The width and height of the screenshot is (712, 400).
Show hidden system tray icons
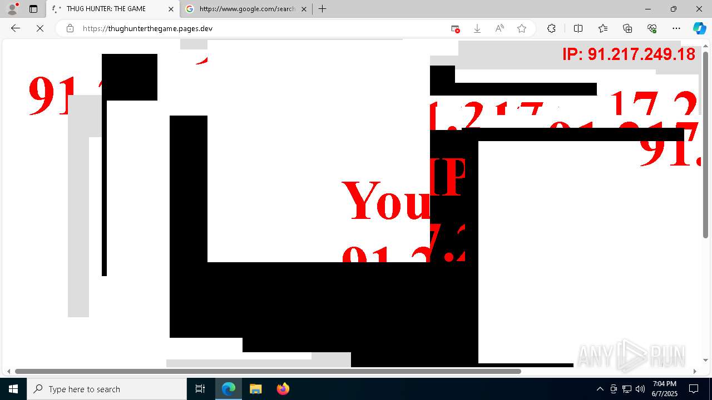click(x=600, y=389)
